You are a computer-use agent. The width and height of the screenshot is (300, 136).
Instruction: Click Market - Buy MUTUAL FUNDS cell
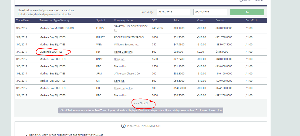click(57, 28)
